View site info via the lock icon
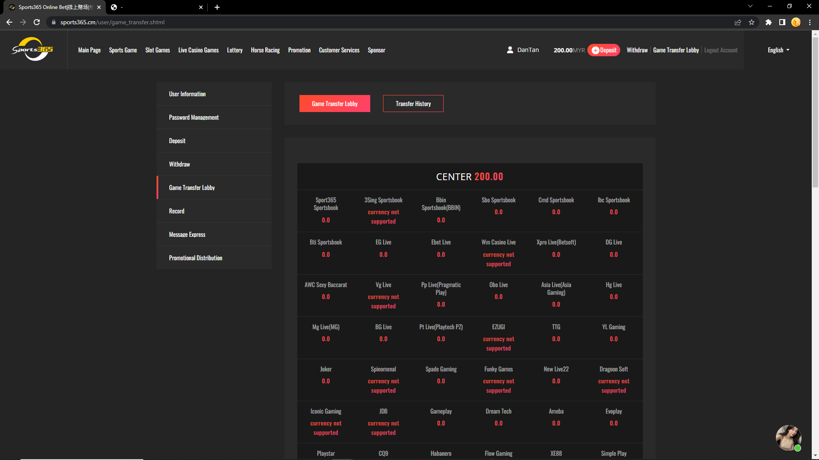Viewport: 819px width, 460px height. [54, 22]
